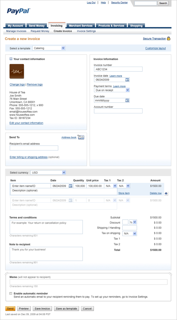
Task: Select the Invoicing tab
Action: pos(57,26)
